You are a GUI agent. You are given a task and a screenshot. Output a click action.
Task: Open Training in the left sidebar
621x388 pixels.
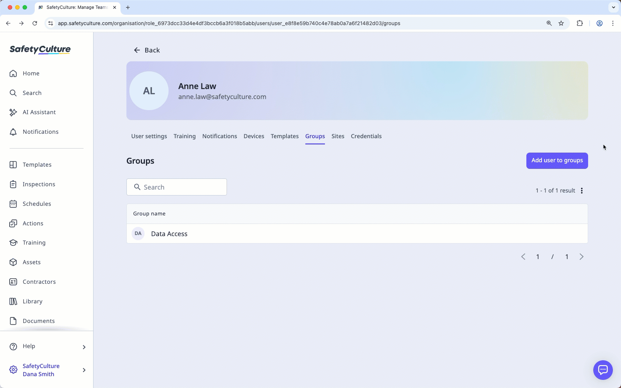pyautogui.click(x=27, y=243)
